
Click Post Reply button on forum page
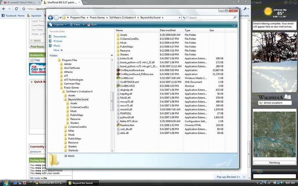tap(37, 46)
